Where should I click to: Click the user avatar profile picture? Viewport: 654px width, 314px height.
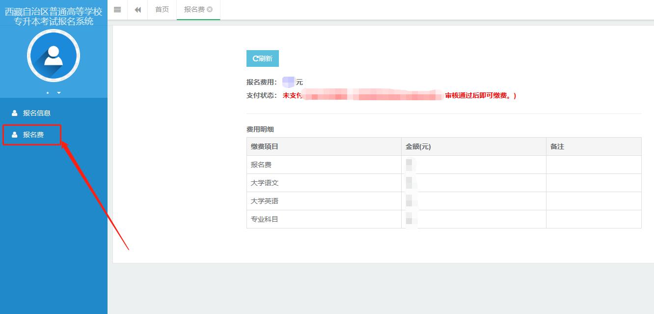tap(54, 56)
